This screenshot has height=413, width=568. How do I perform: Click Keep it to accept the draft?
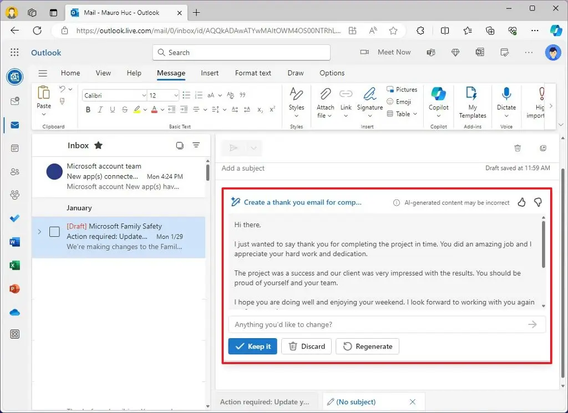(252, 346)
